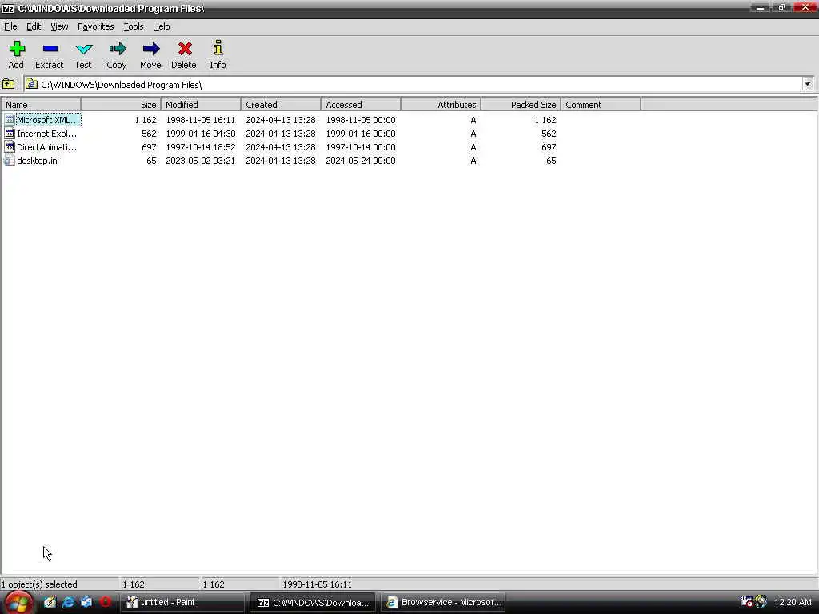Click the Copy arrow icon
This screenshot has width=819, height=614.
118,49
